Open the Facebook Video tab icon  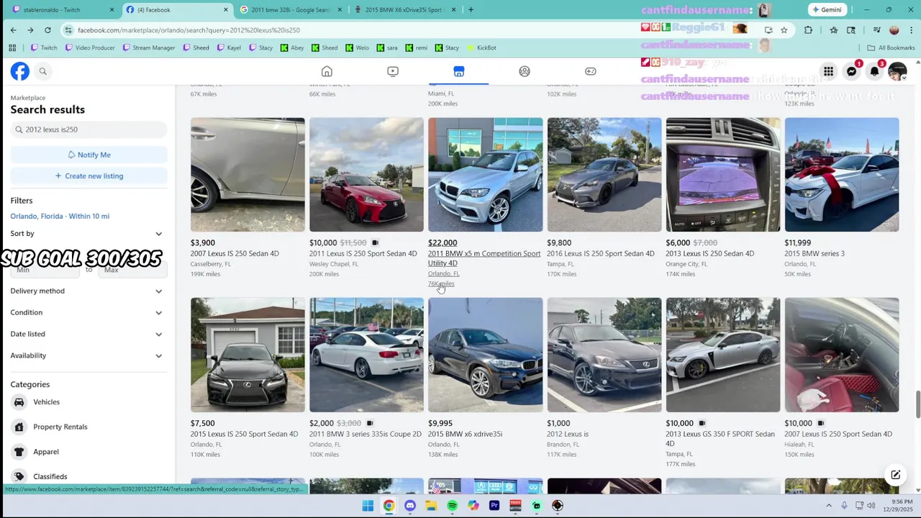tap(393, 71)
